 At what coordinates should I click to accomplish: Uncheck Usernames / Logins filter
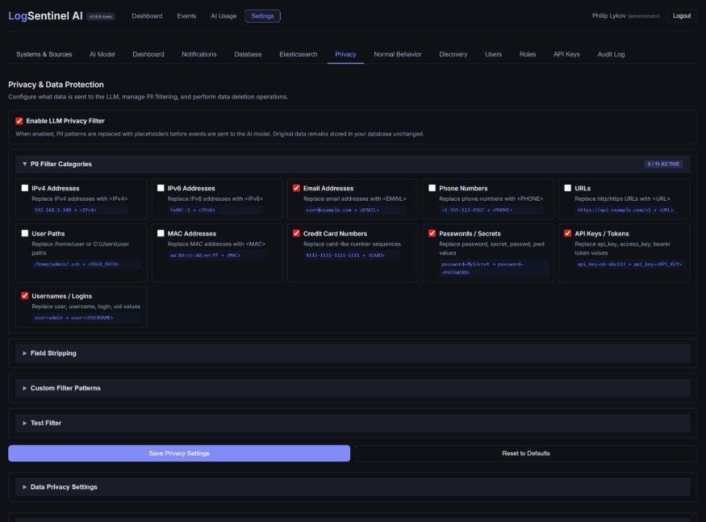click(25, 296)
